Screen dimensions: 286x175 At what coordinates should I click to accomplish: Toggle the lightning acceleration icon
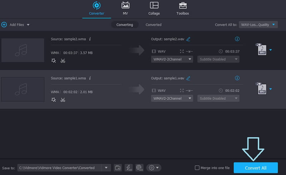pyautogui.click(x=128, y=167)
